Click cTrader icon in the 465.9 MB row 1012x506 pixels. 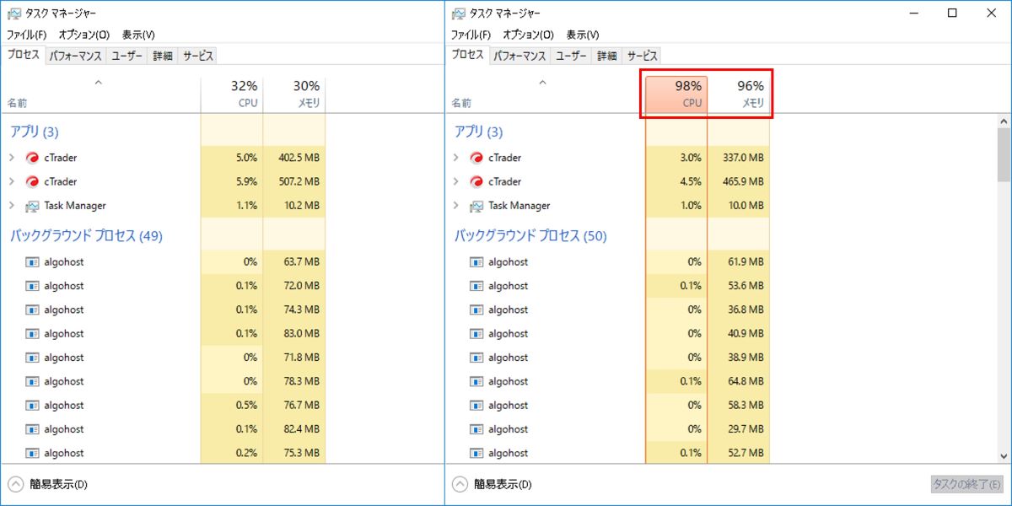coord(476,181)
